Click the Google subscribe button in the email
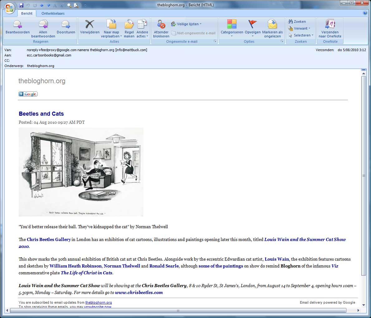 [28, 94]
